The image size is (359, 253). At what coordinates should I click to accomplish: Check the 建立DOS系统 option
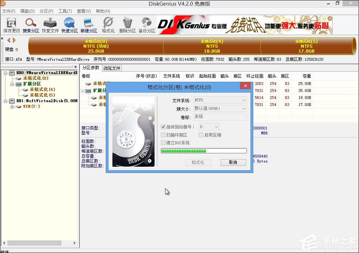tap(163, 142)
